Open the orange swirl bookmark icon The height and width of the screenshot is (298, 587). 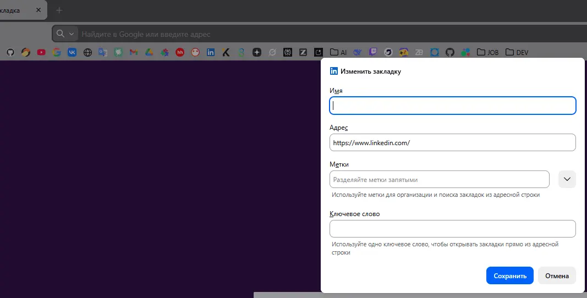[26, 52]
